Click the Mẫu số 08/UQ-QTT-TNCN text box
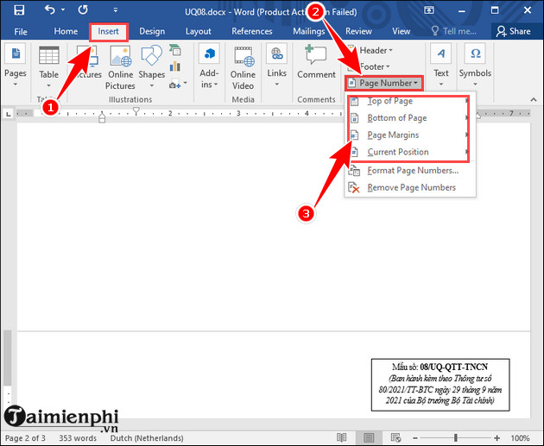The width and height of the screenshot is (544, 446). coord(440,385)
